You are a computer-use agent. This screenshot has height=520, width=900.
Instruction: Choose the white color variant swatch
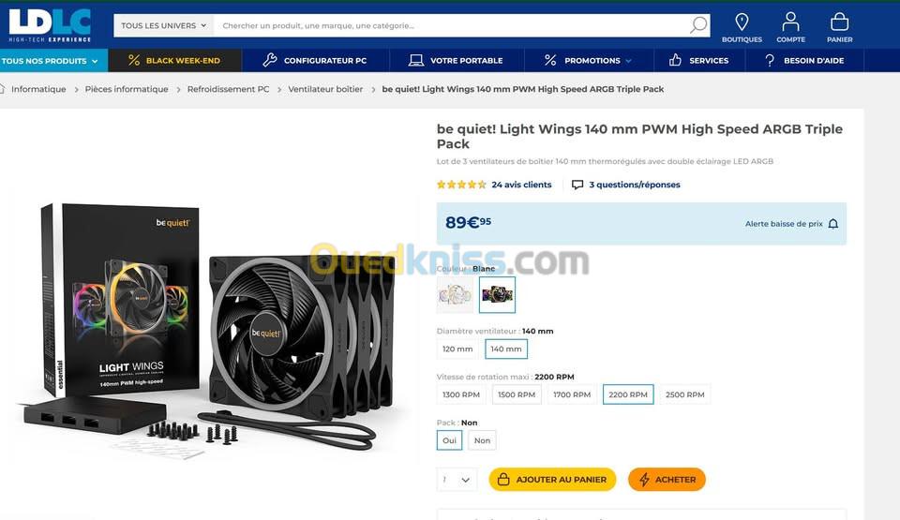[x=455, y=295]
